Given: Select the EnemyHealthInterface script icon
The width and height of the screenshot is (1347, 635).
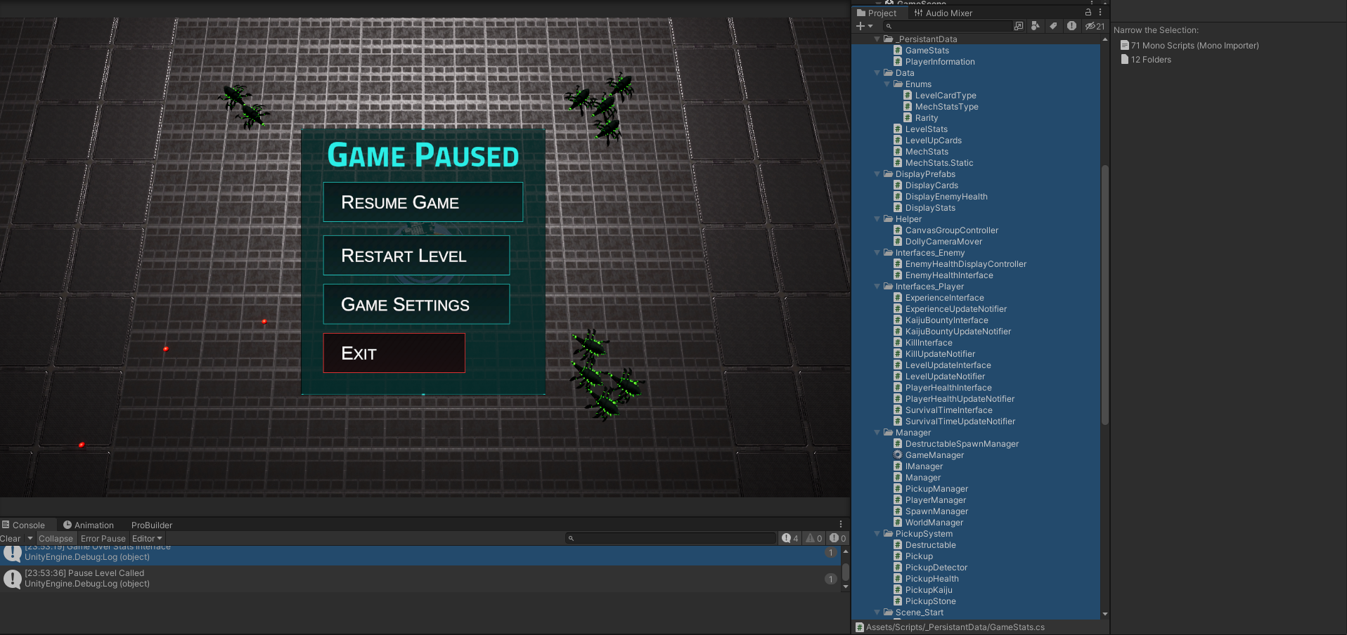Looking at the screenshot, I should pyautogui.click(x=898, y=275).
